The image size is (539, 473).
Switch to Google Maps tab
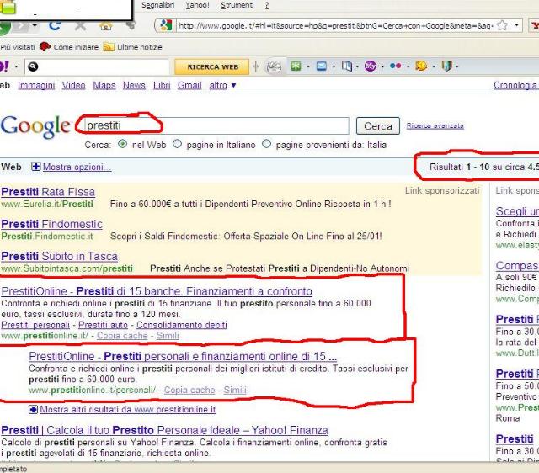click(x=104, y=85)
